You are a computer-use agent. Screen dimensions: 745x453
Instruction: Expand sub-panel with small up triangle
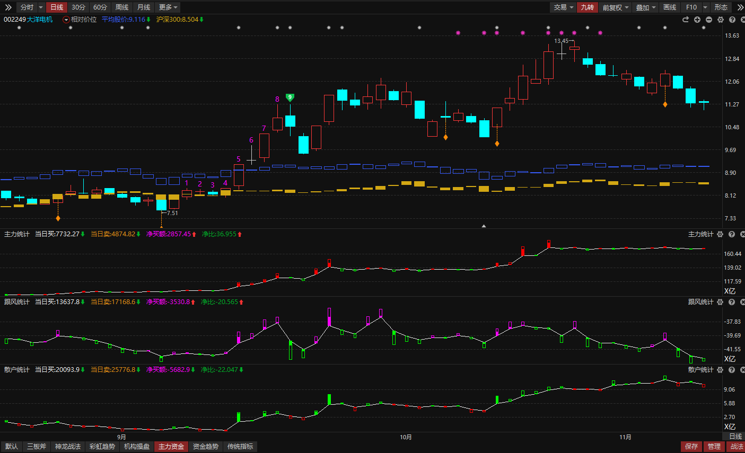(484, 226)
